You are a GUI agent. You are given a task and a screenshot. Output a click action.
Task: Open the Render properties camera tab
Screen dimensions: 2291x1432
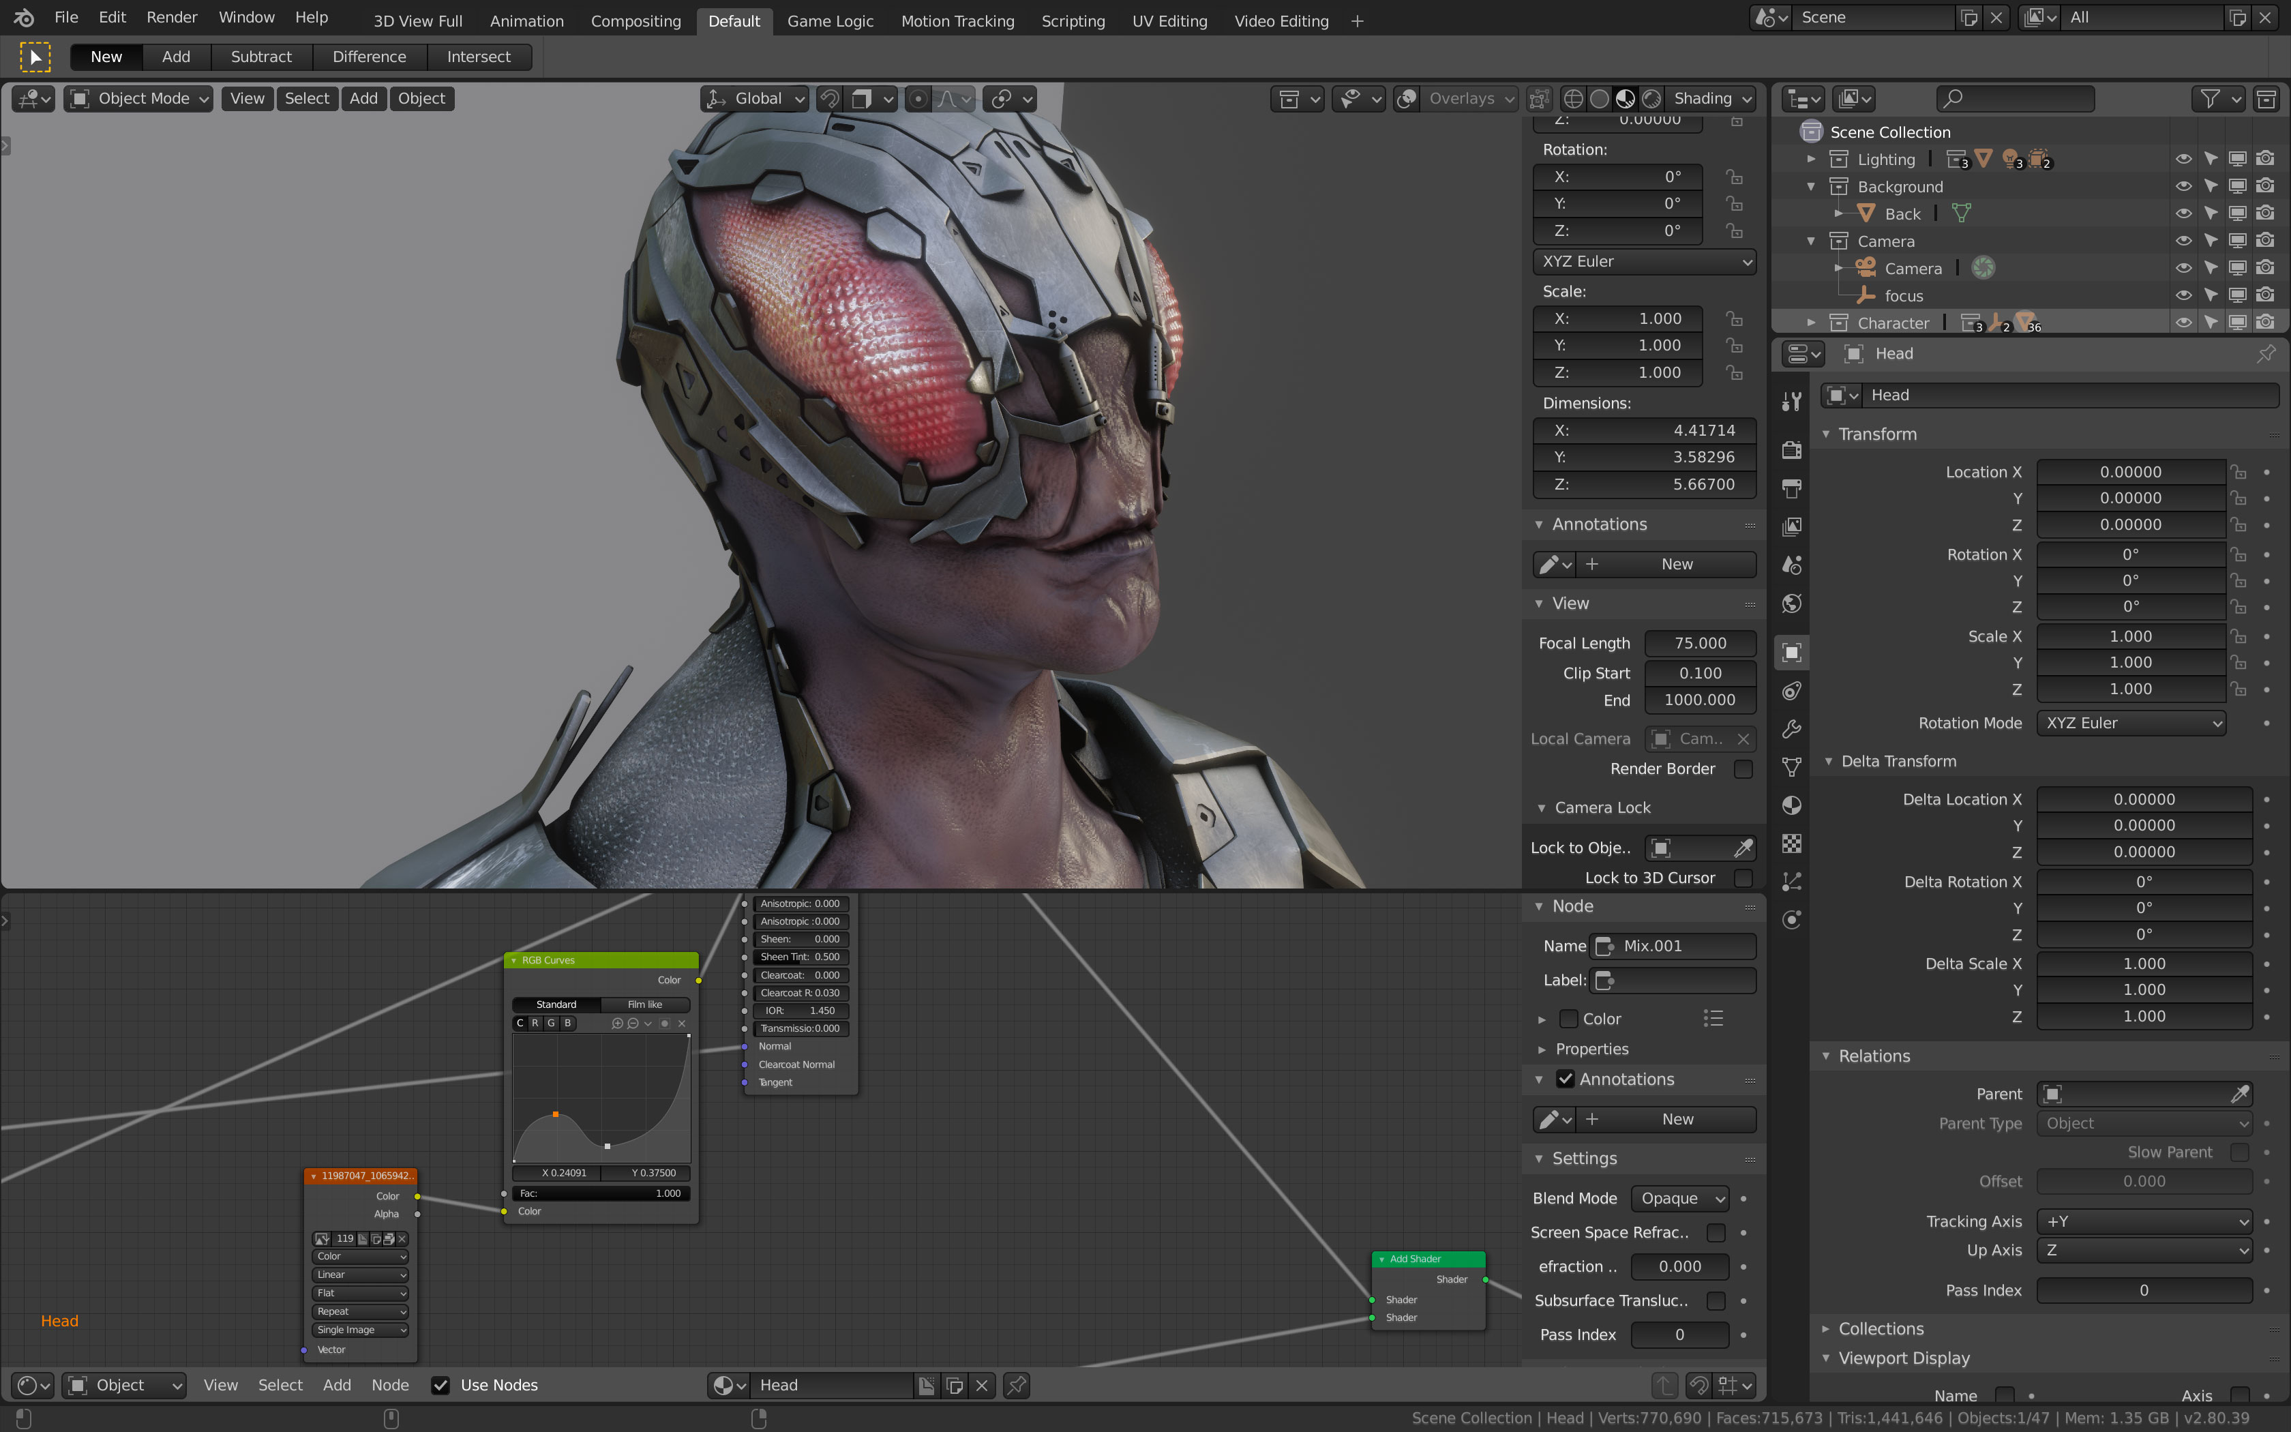pos(1791,450)
